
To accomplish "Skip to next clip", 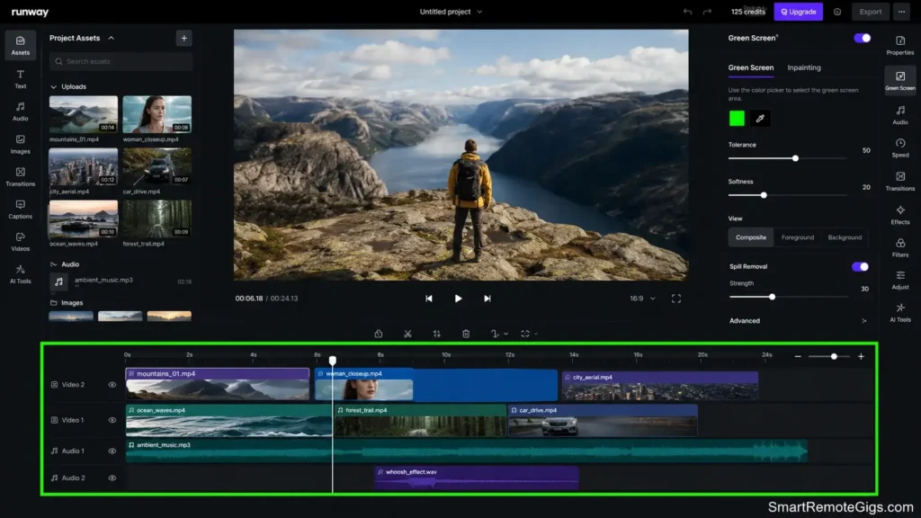I will point(487,299).
